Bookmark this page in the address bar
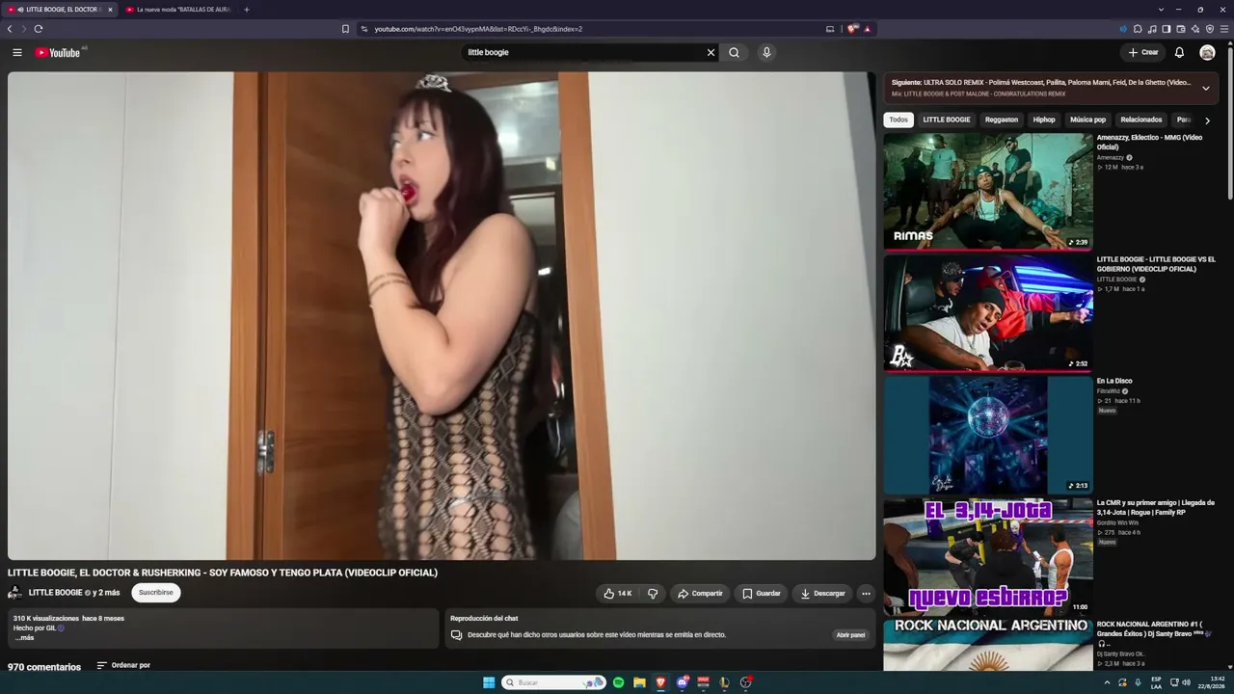Image resolution: width=1234 pixels, height=694 pixels. [345, 29]
